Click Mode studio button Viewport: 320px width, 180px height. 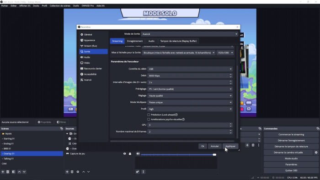[291, 159]
